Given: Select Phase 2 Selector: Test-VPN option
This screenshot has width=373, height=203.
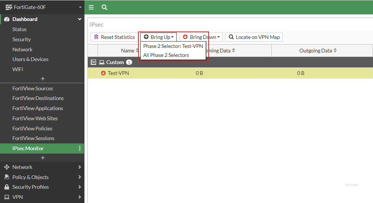Looking at the screenshot, I should click(x=173, y=46).
